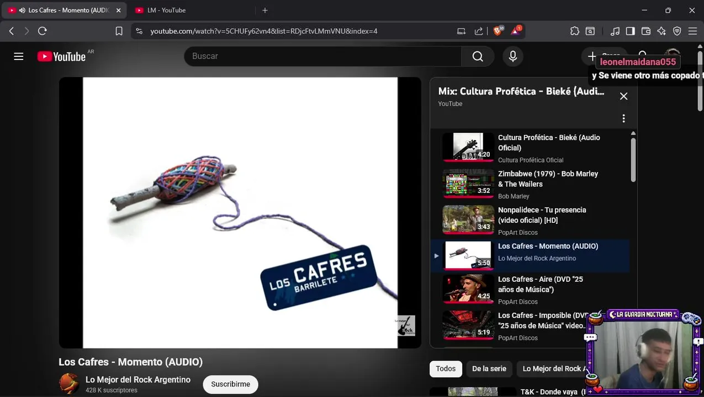Click the Imposible thumbnail showing 5:19

pyautogui.click(x=468, y=325)
